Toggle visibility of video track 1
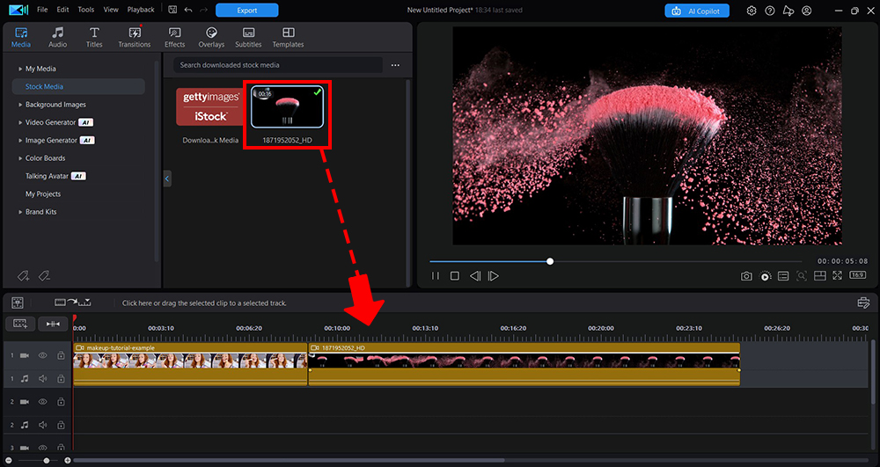 (42, 355)
